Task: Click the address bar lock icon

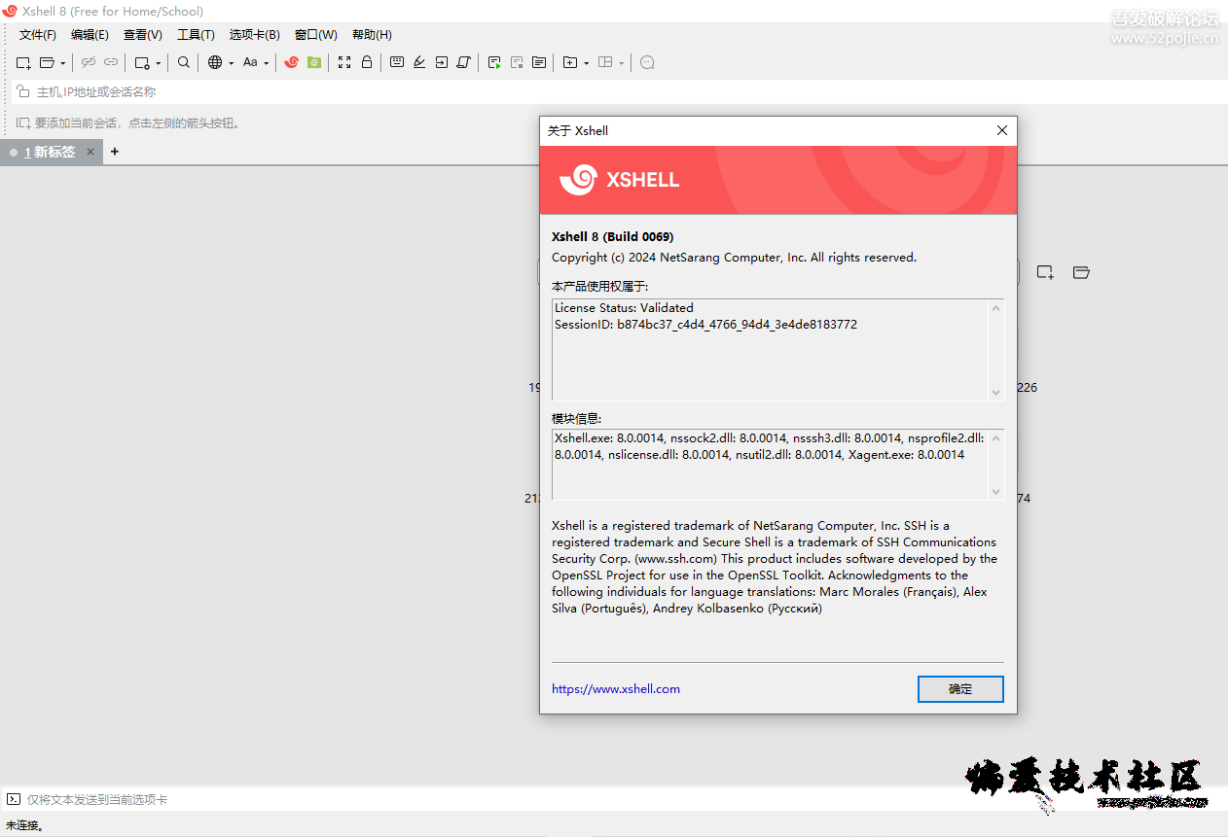Action: (x=22, y=91)
